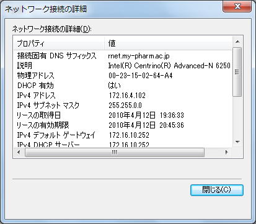The height and width of the screenshot is (224, 256).
Task: Click the horizontal scrollbar thumb
Action: pos(115,153)
